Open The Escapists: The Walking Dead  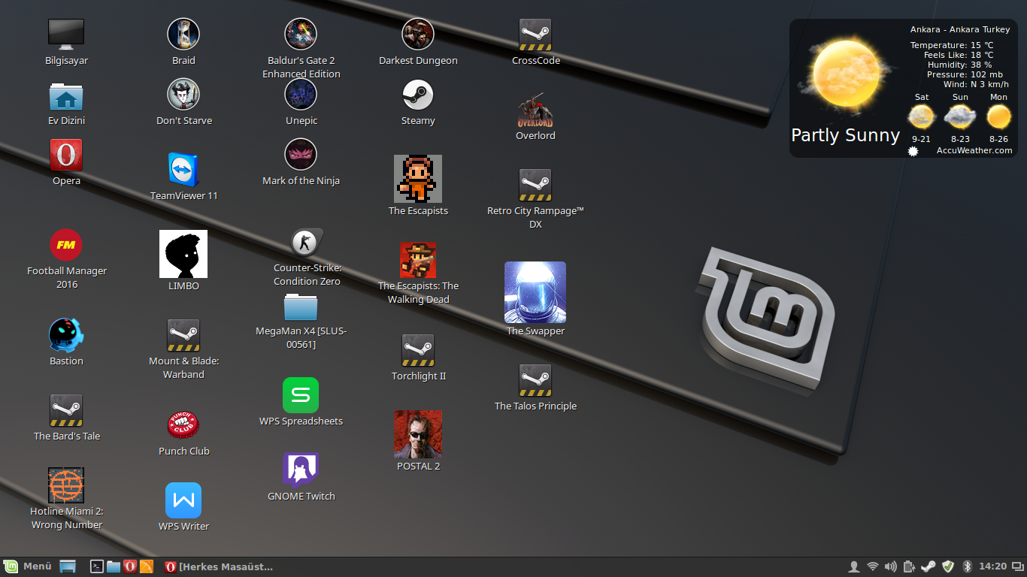point(418,260)
